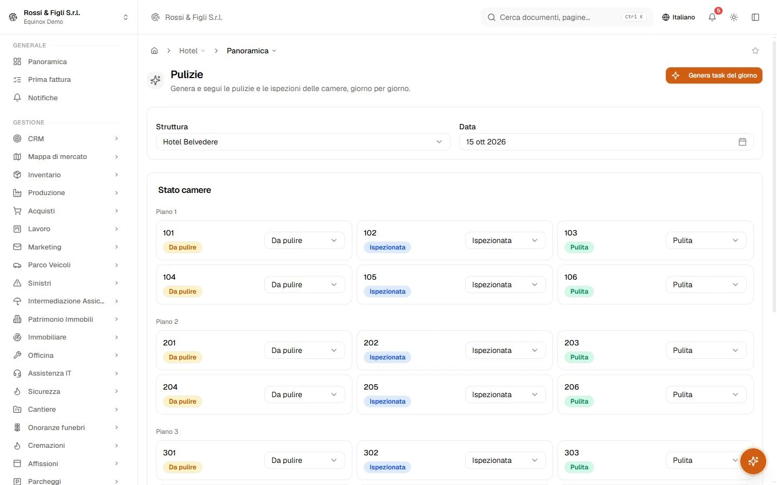Switch language via Italiano button
Viewport: 777px width, 485px height.
click(x=679, y=17)
